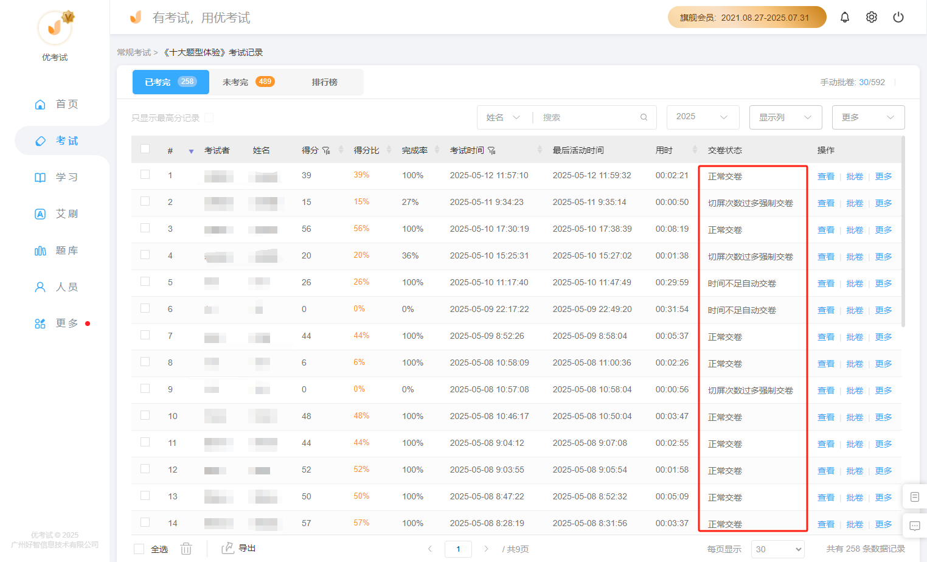Viewport: 927px width, 562px height.
Task: Click the 搜索 input field
Action: pyautogui.click(x=588, y=117)
